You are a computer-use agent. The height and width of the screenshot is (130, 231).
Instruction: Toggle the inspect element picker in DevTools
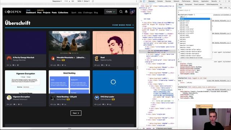(x=141, y=1)
